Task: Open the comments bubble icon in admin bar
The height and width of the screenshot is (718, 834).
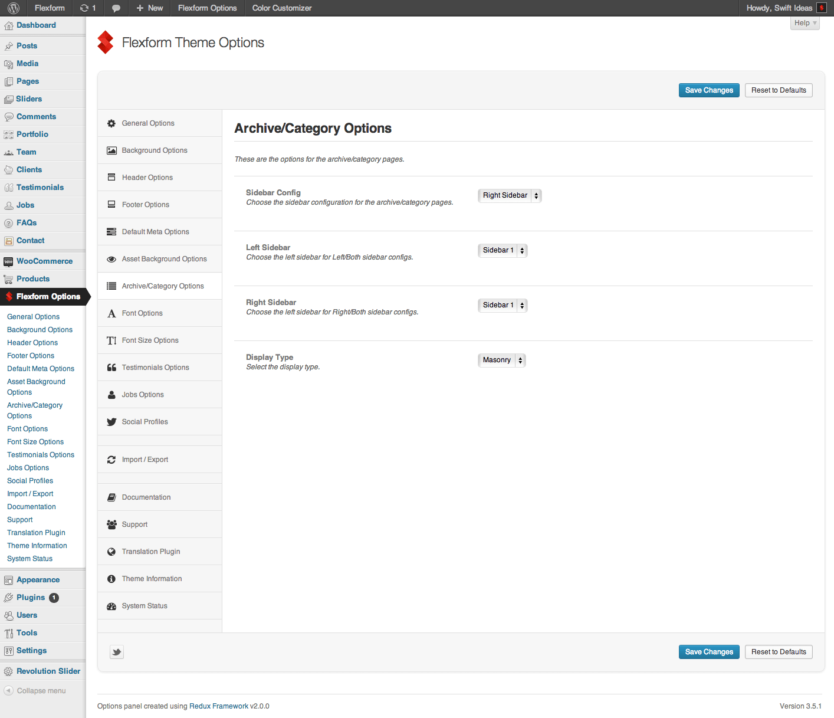Action: pos(116,8)
